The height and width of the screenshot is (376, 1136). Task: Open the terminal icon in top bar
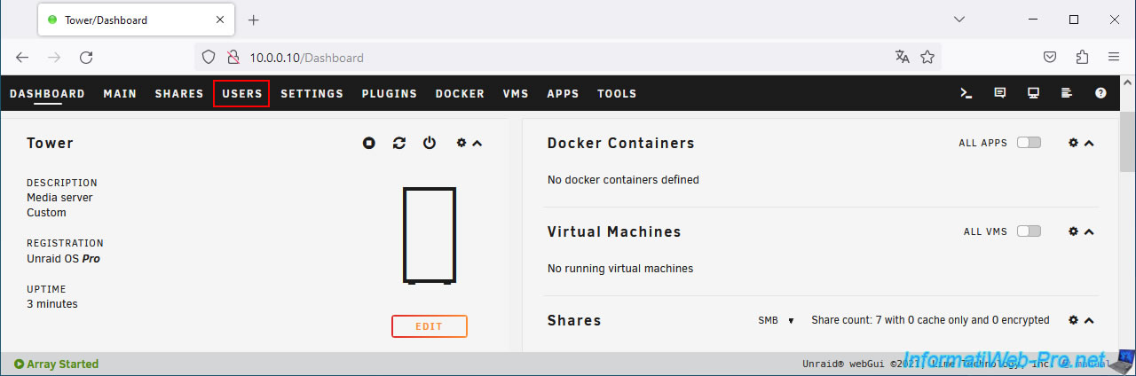pos(966,93)
